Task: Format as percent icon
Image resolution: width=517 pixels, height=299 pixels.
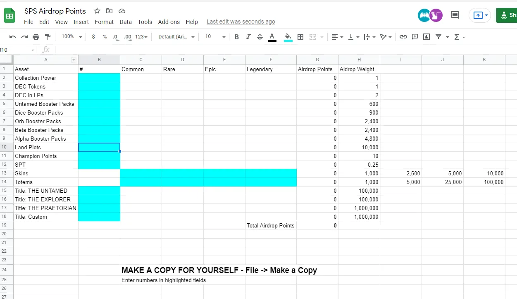Action: 105,37
